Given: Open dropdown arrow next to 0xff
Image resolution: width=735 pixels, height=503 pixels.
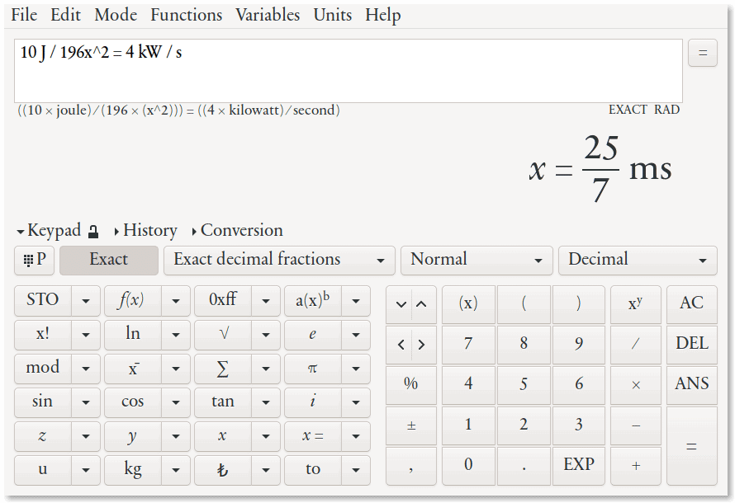Looking at the screenshot, I should click(x=266, y=301).
